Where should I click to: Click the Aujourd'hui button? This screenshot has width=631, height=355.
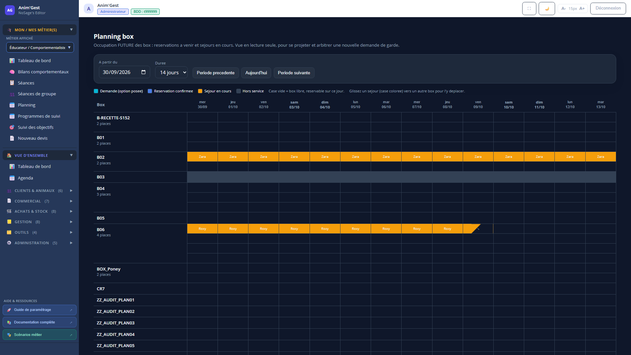click(256, 73)
